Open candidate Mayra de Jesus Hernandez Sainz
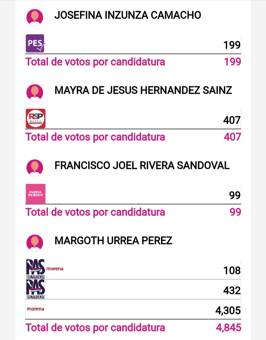Image resolution: width=266 pixels, height=340 pixels. [x=143, y=90]
